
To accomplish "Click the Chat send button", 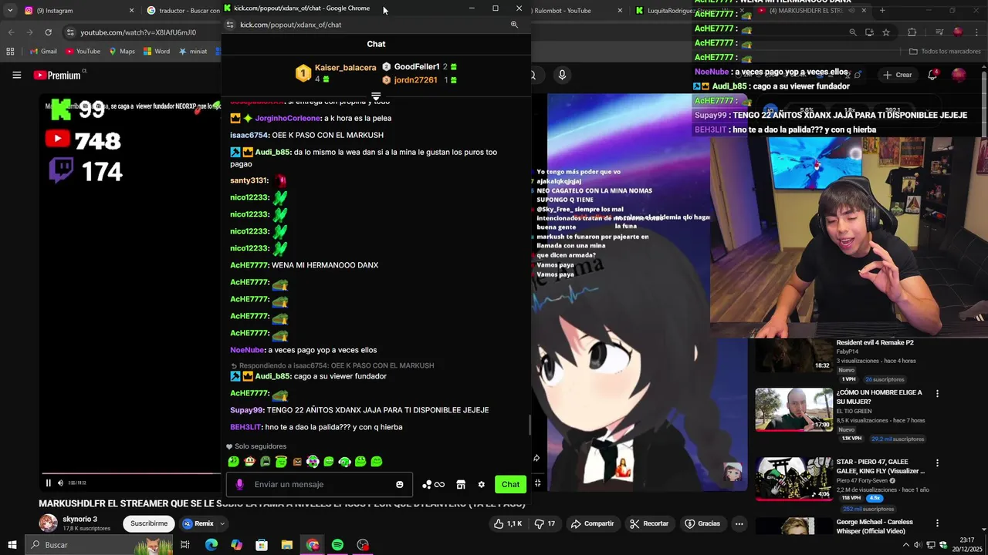I will [510, 484].
